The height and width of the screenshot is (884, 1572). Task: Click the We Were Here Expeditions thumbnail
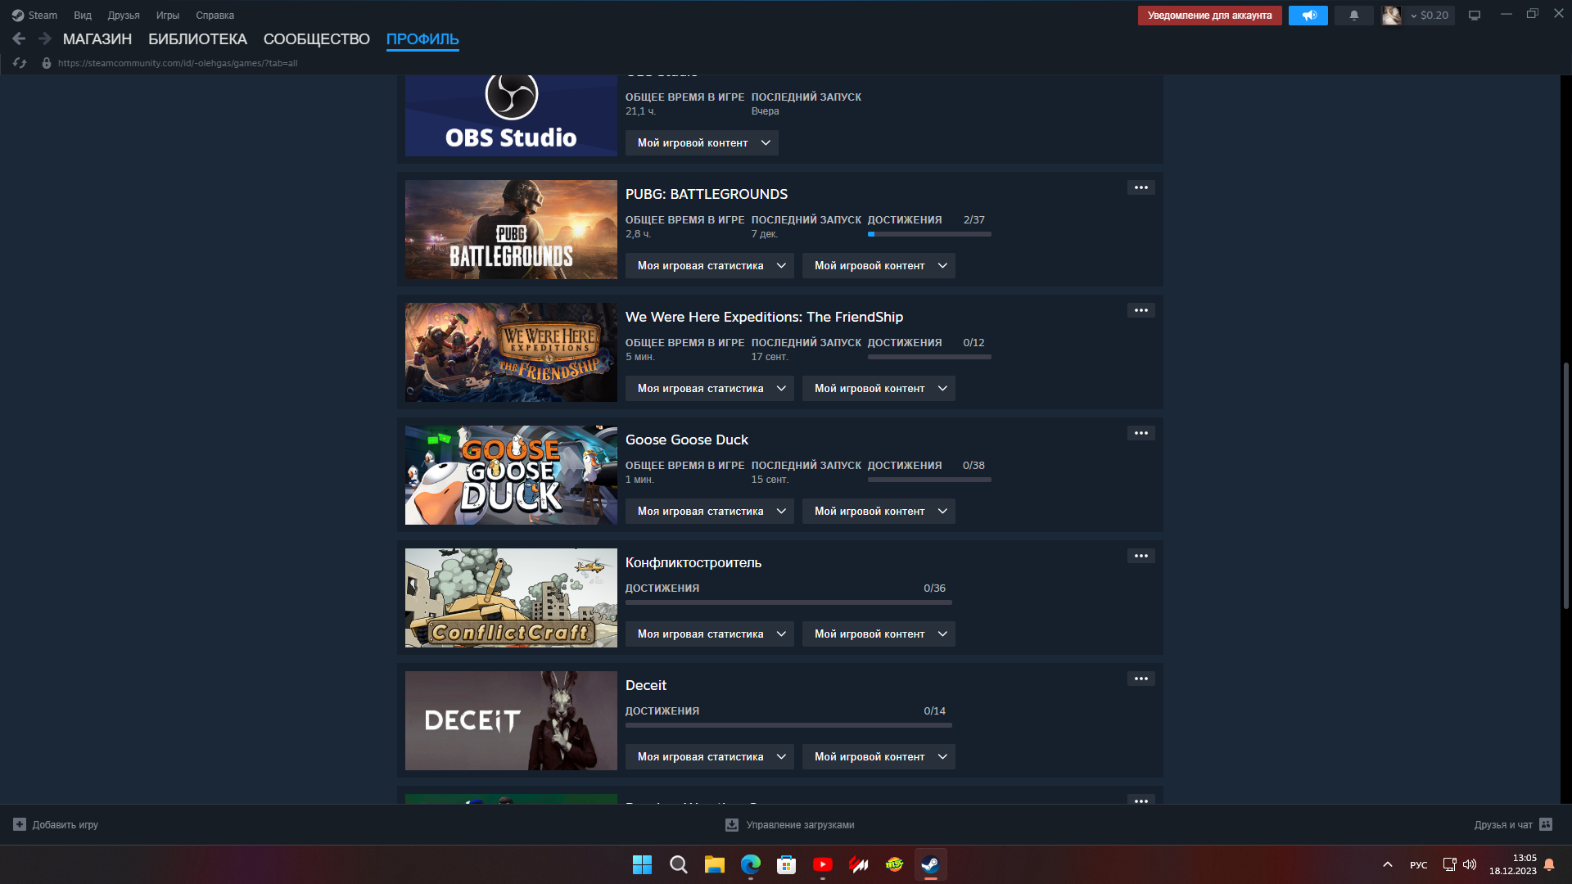click(x=511, y=352)
